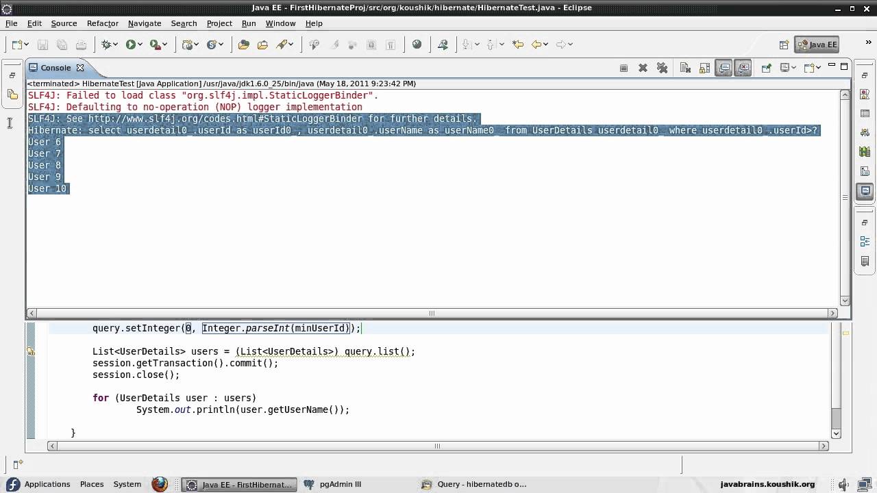The image size is (877, 493).
Task: Switch to the Java EE perspective
Action: coord(817,45)
